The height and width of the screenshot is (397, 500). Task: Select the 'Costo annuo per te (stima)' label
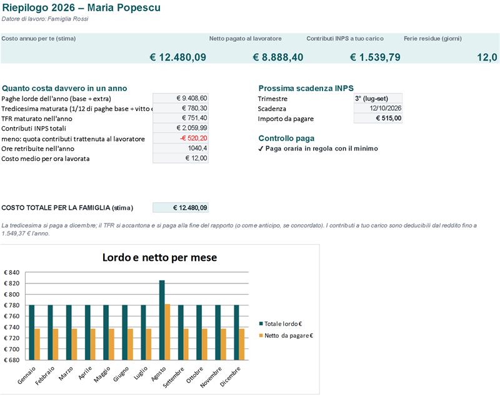click(39, 39)
